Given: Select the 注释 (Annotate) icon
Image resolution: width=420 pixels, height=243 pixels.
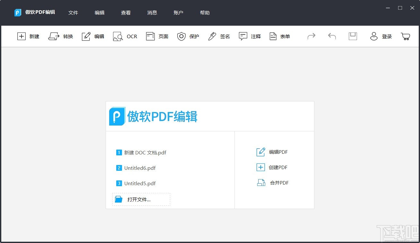Looking at the screenshot, I should (249, 36).
